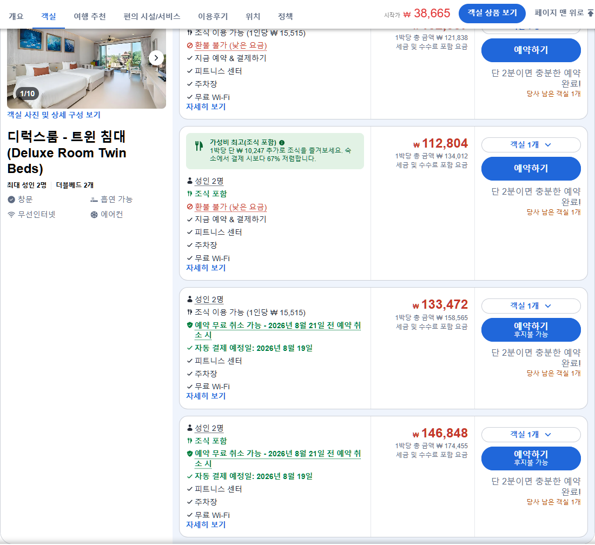
Task: Open 편의 시설/서비스 tab
Action: pyautogui.click(x=152, y=16)
